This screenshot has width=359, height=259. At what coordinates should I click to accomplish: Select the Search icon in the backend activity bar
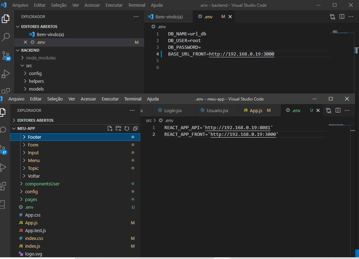click(x=6, y=36)
